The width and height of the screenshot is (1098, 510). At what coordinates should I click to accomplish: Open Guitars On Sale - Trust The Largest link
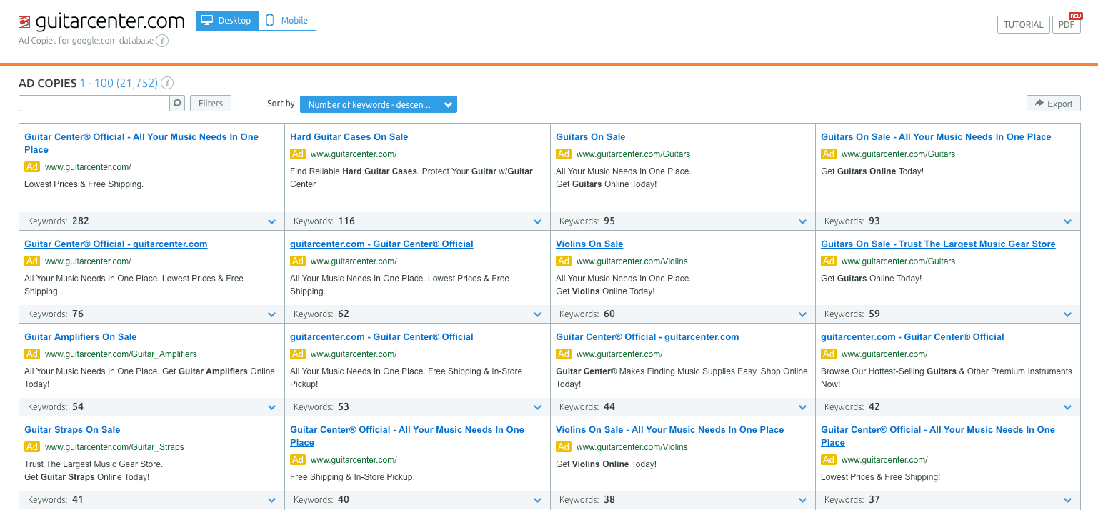pyautogui.click(x=938, y=244)
